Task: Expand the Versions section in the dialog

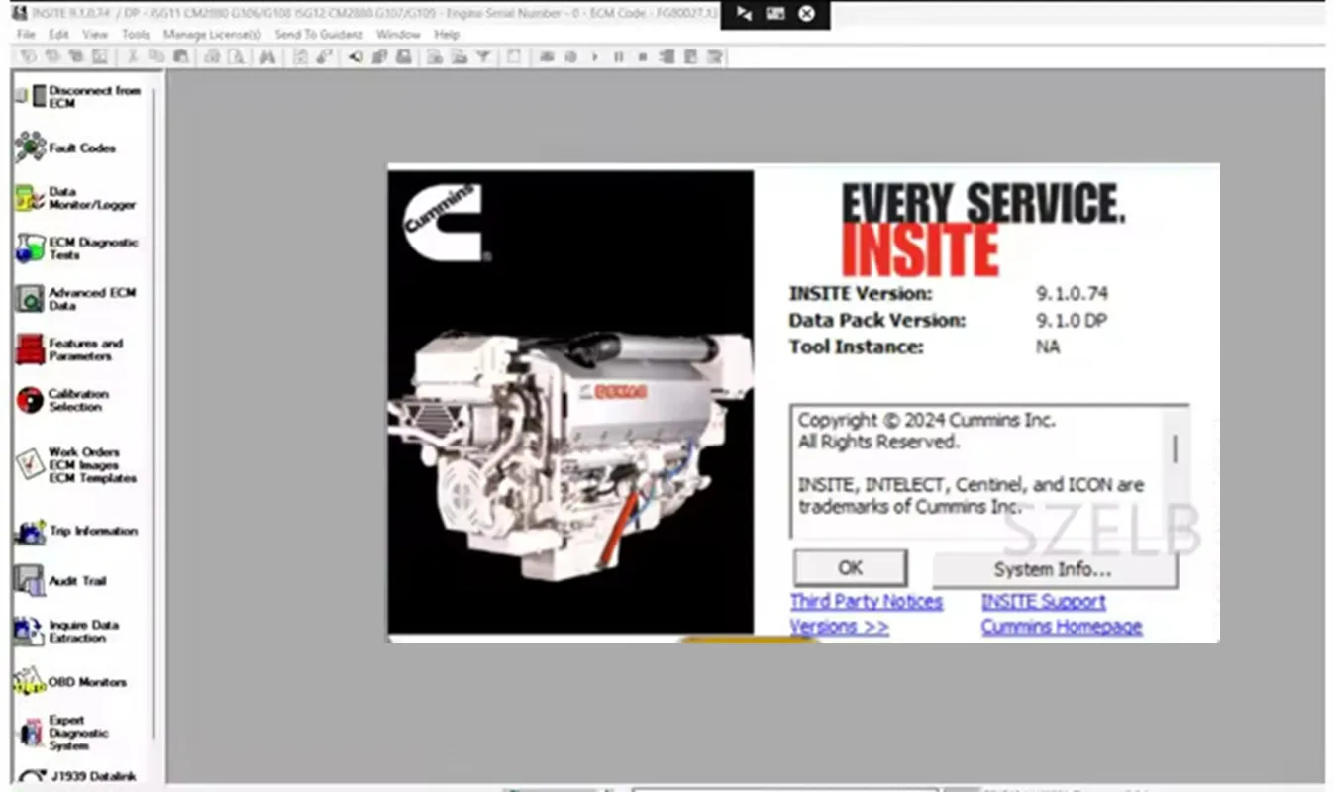Action: (839, 626)
